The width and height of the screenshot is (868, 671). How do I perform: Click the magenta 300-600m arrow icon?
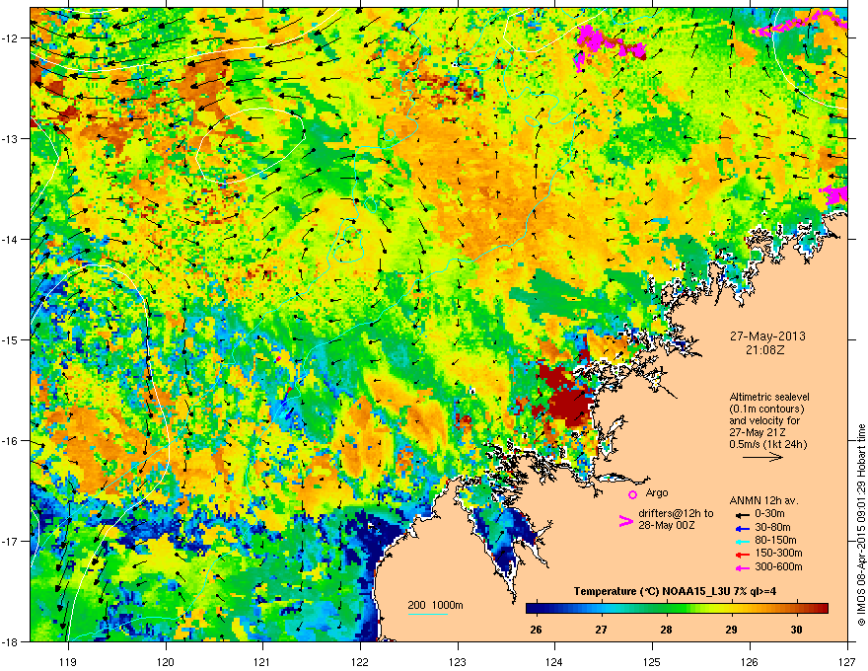click(741, 567)
